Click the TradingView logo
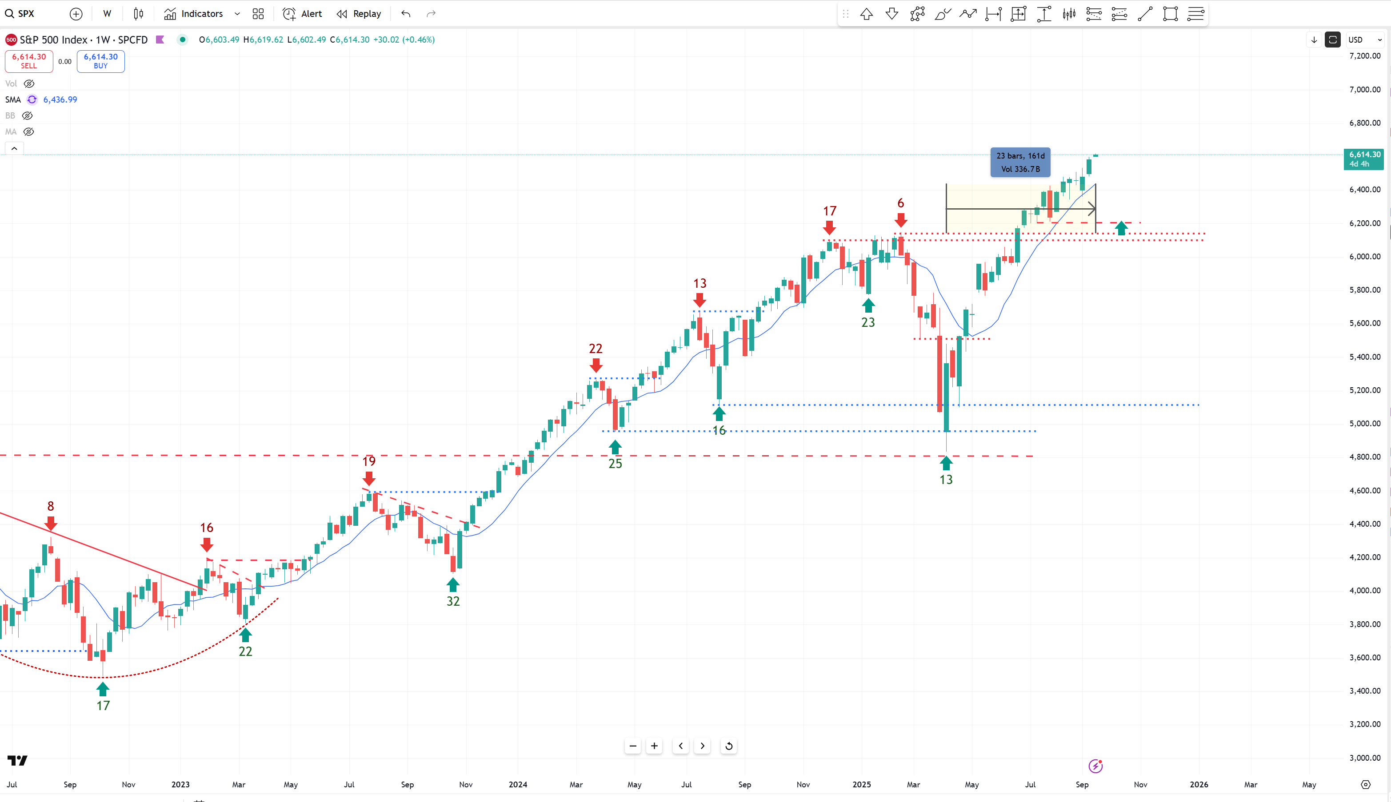This screenshot has width=1391, height=802. click(x=17, y=760)
